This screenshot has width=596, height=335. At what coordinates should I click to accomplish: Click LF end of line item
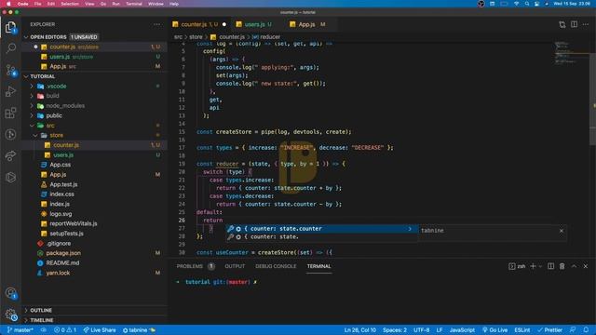[440, 330]
